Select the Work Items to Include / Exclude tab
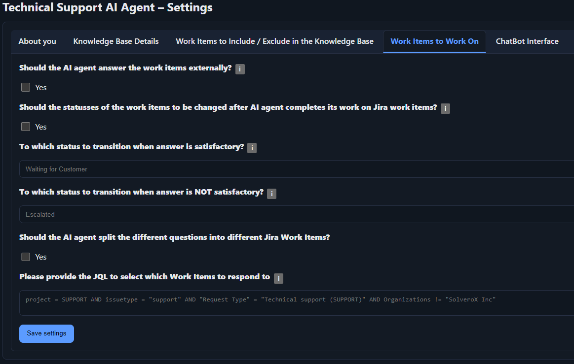The width and height of the screenshot is (574, 364). point(275,41)
